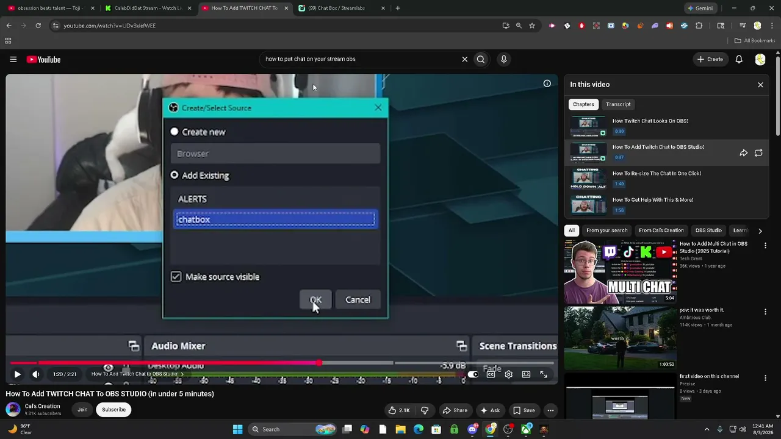Switch to the Transcript tab
The width and height of the screenshot is (781, 439).
pyautogui.click(x=618, y=104)
